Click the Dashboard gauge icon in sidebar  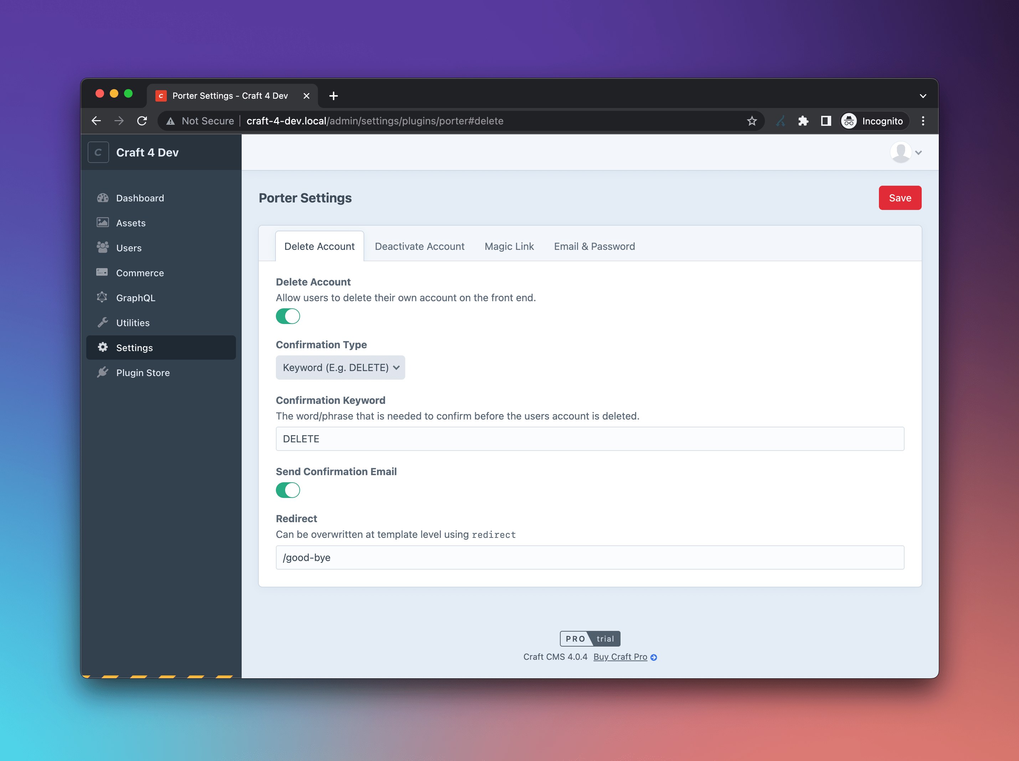102,198
